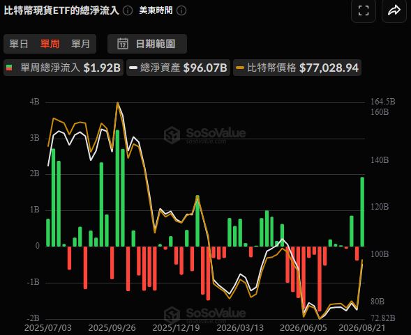411x335 pixels.
Task: Select the 單月 monthly tab
Action: (80, 44)
